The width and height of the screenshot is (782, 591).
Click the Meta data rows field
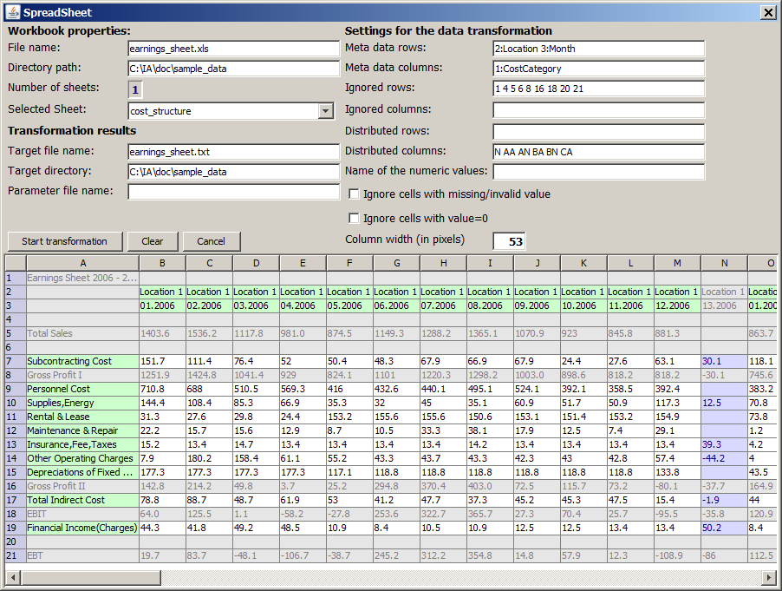click(x=598, y=49)
